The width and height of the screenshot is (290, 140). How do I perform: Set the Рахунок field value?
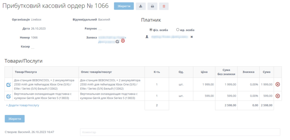(100, 29)
